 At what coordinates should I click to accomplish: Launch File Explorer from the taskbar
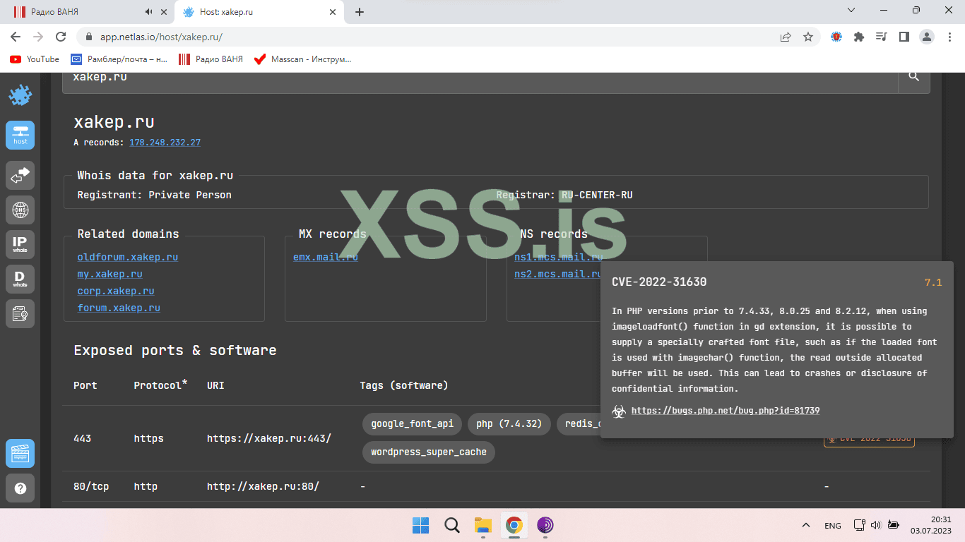483,525
